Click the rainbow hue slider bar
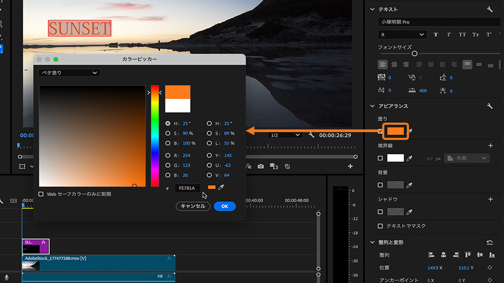This screenshot has height=283, width=504. [155, 136]
